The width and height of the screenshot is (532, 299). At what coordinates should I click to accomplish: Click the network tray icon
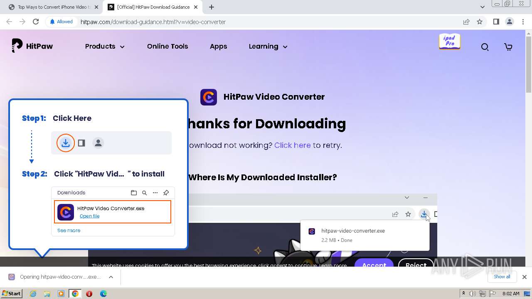click(483, 294)
